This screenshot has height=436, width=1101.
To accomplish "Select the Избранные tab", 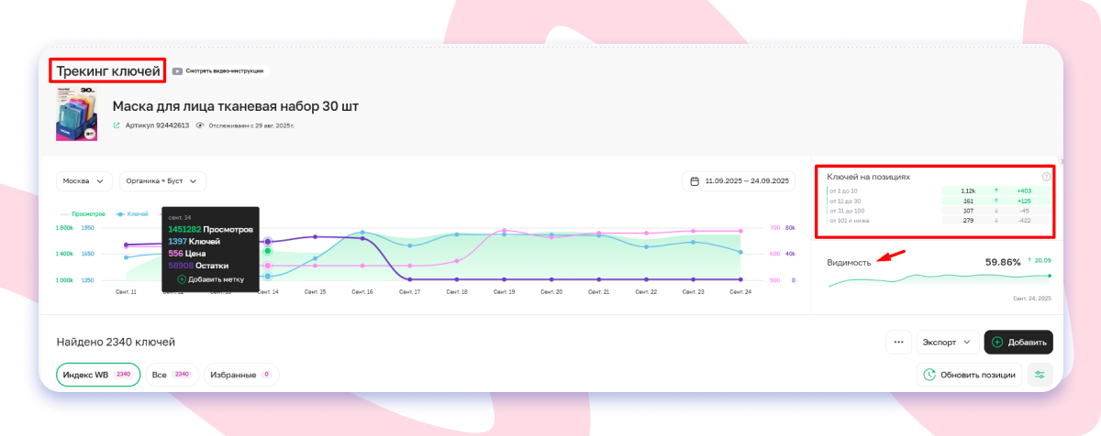I will tap(241, 375).
